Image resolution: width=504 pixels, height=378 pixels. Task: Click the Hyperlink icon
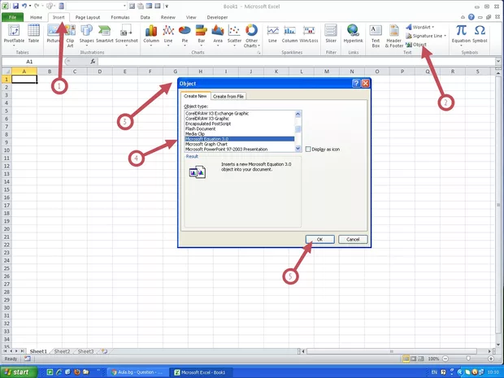tap(353, 33)
